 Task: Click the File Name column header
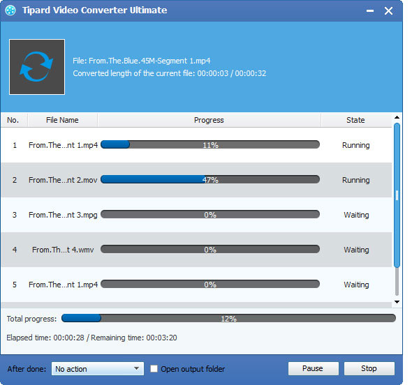pyautogui.click(x=62, y=120)
